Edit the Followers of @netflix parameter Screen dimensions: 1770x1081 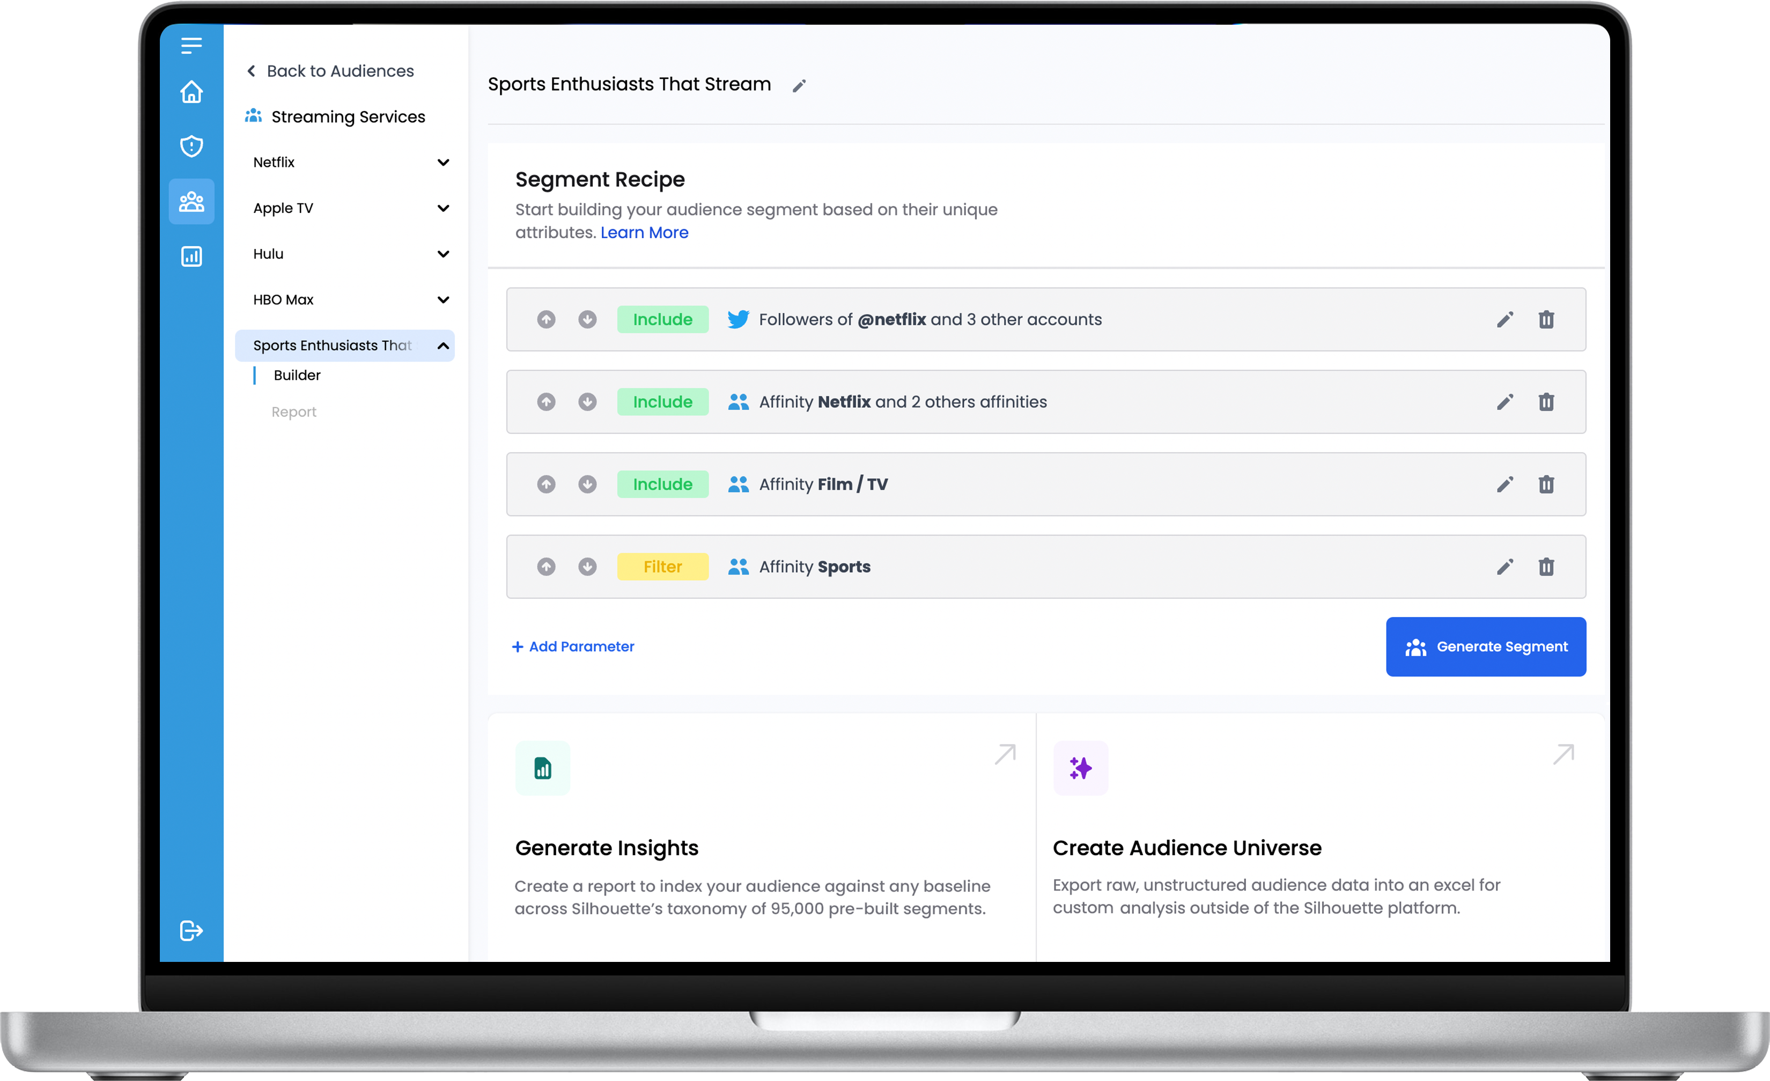click(1505, 320)
